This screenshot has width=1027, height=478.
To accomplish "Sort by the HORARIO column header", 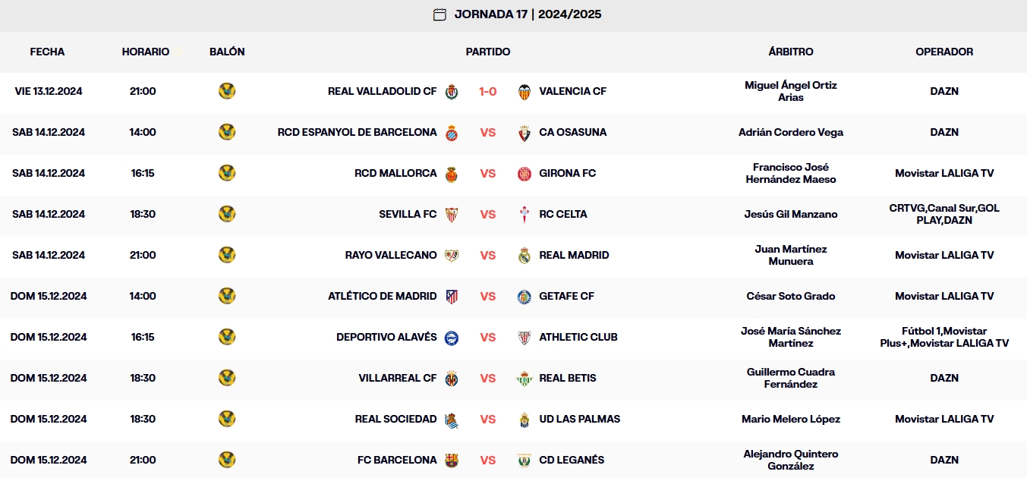I will click(146, 52).
